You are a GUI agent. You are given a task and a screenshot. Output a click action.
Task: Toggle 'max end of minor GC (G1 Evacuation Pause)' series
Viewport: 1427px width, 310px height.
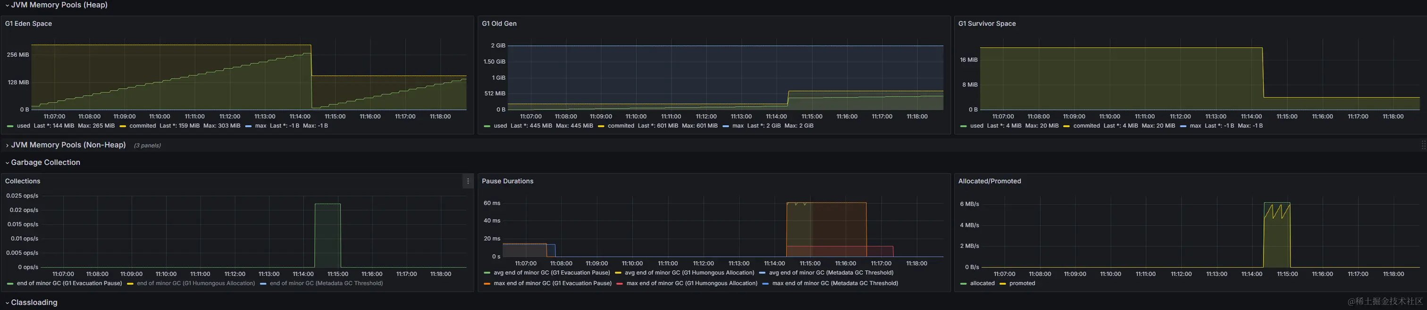[552, 283]
